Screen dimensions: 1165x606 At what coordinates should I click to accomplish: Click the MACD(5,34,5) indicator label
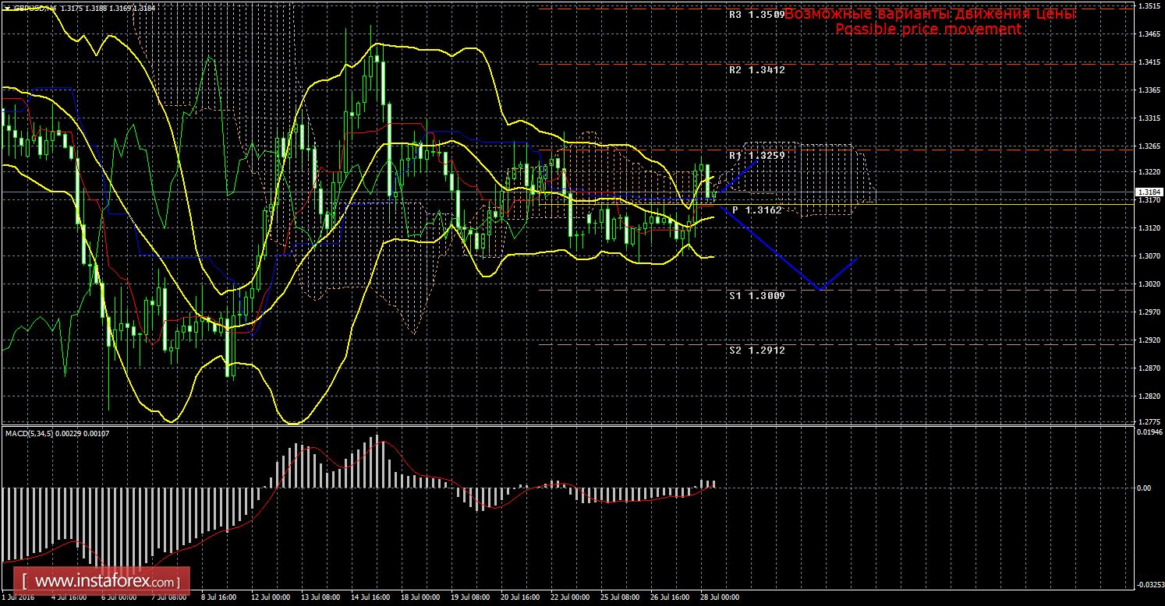(x=30, y=433)
